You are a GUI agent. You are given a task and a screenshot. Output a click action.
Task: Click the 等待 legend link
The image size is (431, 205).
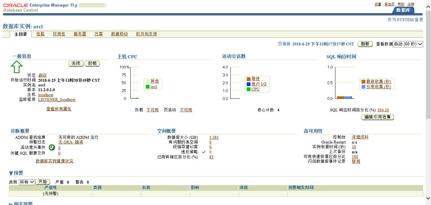(256, 79)
